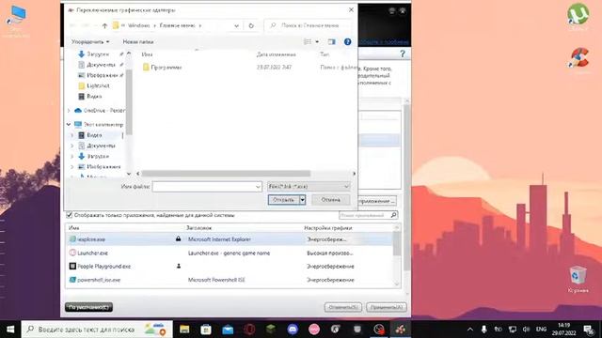The image size is (602, 338).
Task: Select powershell_ise.exe row
Action: 229,280
